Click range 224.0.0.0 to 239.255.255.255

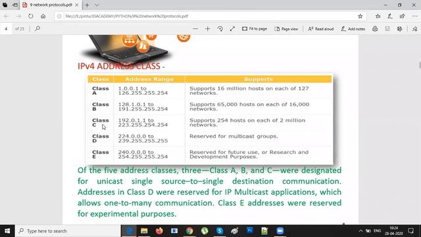(143, 138)
